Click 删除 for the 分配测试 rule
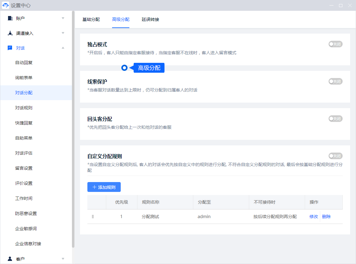The width and height of the screenshot is (356, 264). click(326, 217)
